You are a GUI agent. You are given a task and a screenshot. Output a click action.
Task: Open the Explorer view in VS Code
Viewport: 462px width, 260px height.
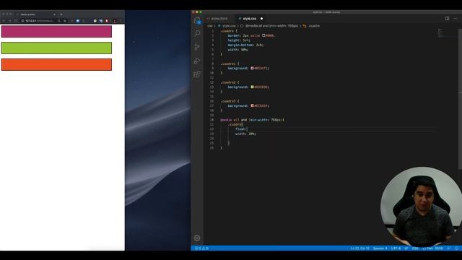click(197, 21)
